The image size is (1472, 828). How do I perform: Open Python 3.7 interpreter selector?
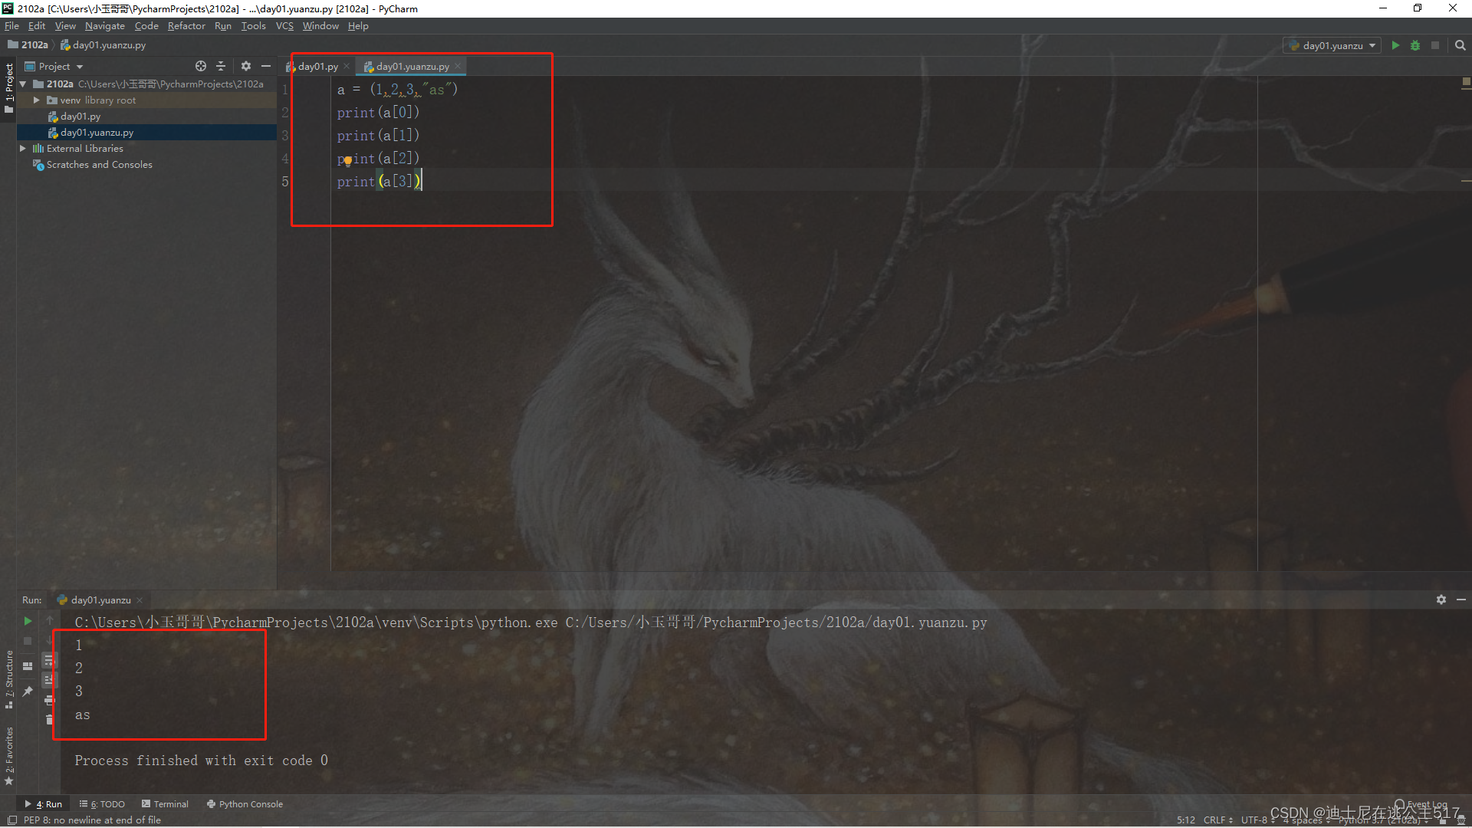click(x=1384, y=820)
